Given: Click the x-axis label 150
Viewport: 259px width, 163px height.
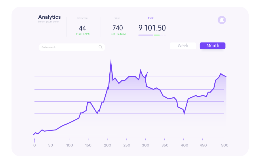Looking at the screenshot, I should pos(88,145).
